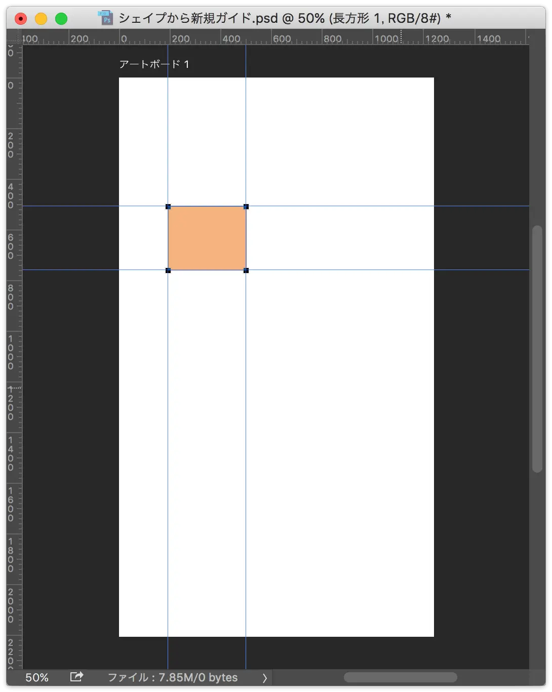The height and width of the screenshot is (692, 552).
Task: Expand the status bar chevron arrow menu
Action: click(x=264, y=678)
